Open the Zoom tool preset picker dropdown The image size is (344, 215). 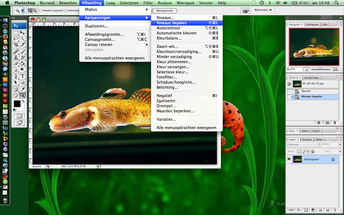23,10
